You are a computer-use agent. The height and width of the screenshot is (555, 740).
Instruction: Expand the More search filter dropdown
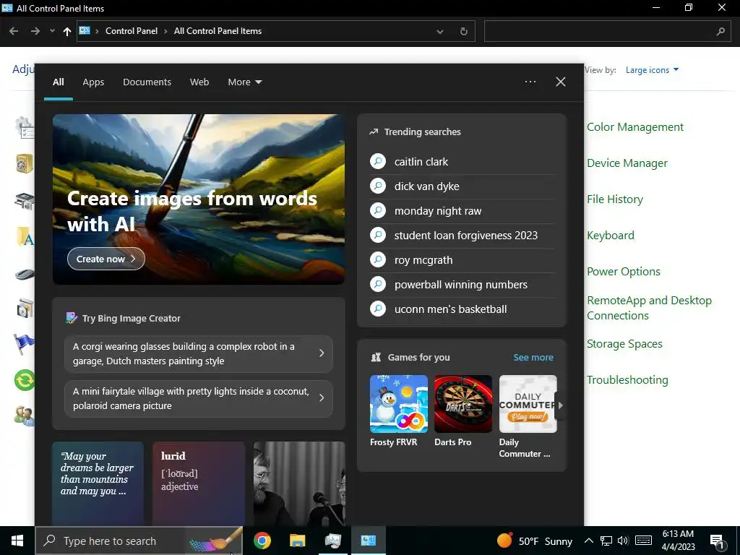coord(244,82)
